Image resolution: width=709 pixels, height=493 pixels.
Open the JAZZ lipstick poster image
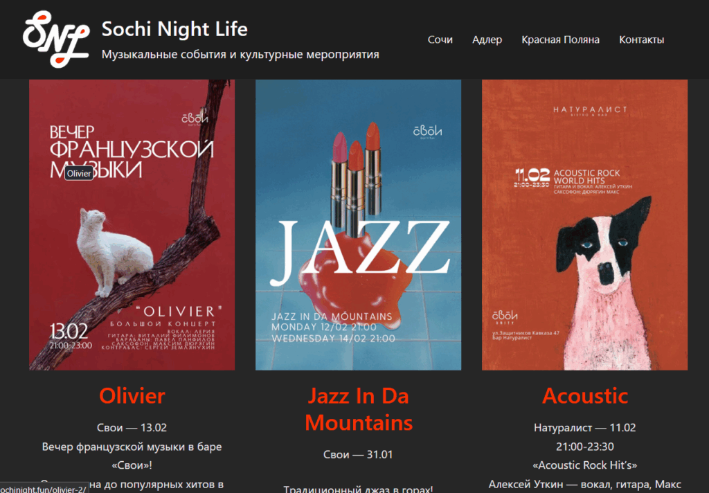coord(358,225)
